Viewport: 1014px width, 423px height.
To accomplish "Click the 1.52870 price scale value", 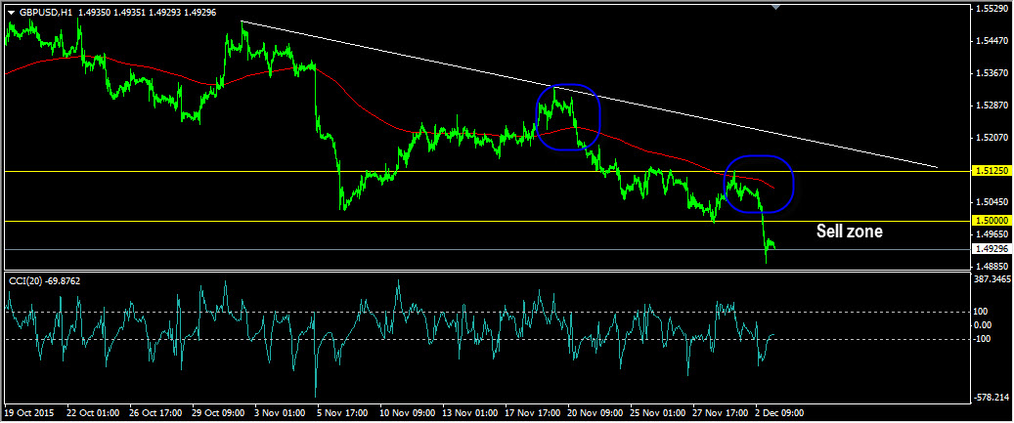I will coord(992,106).
